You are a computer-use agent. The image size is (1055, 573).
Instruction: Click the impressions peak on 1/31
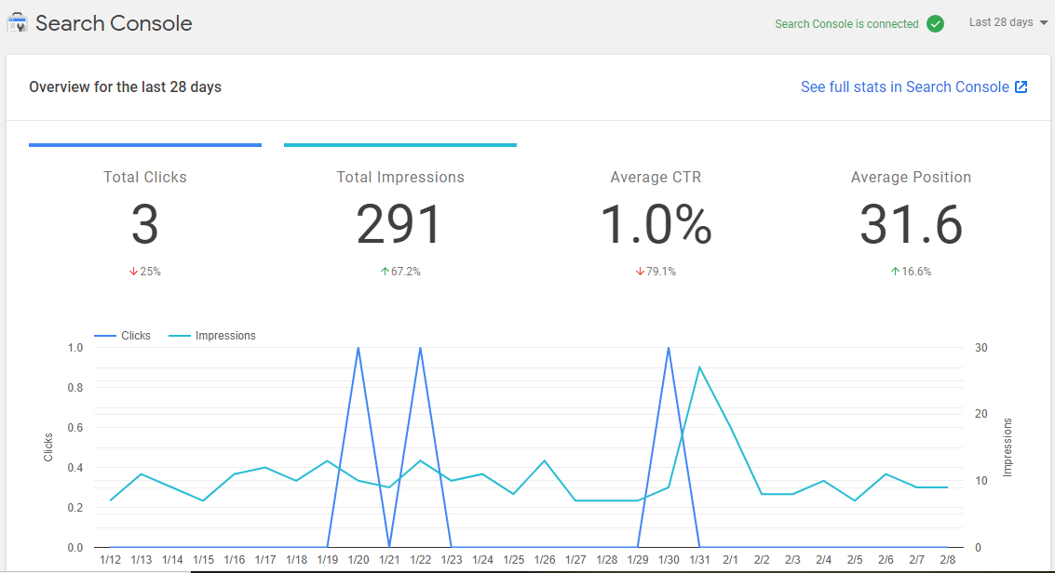[x=700, y=367]
